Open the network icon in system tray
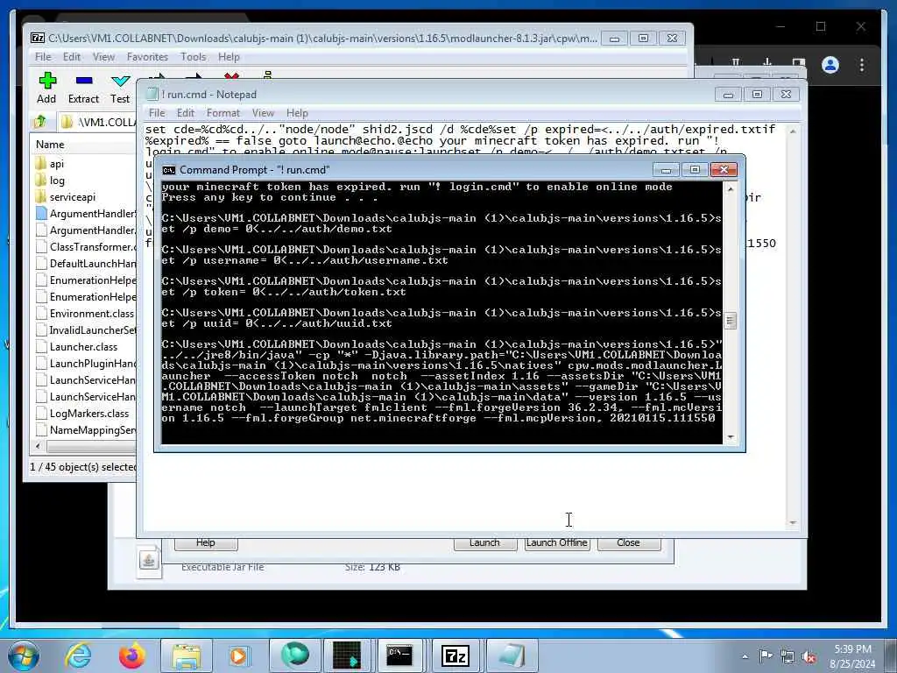The width and height of the screenshot is (897, 673). (x=788, y=657)
